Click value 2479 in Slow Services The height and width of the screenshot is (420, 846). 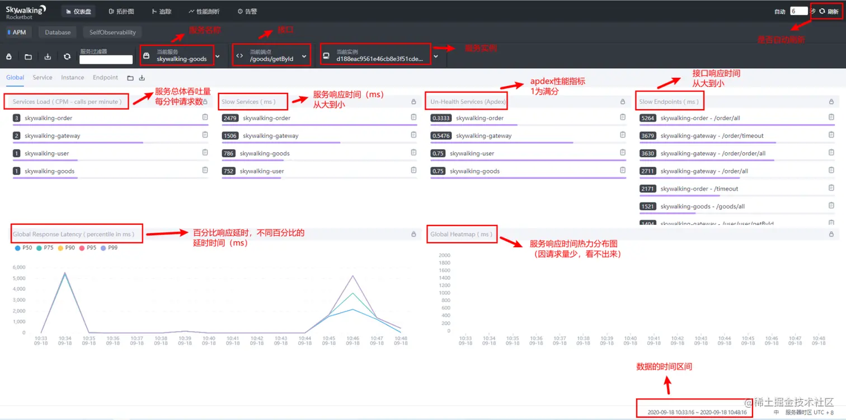point(230,118)
